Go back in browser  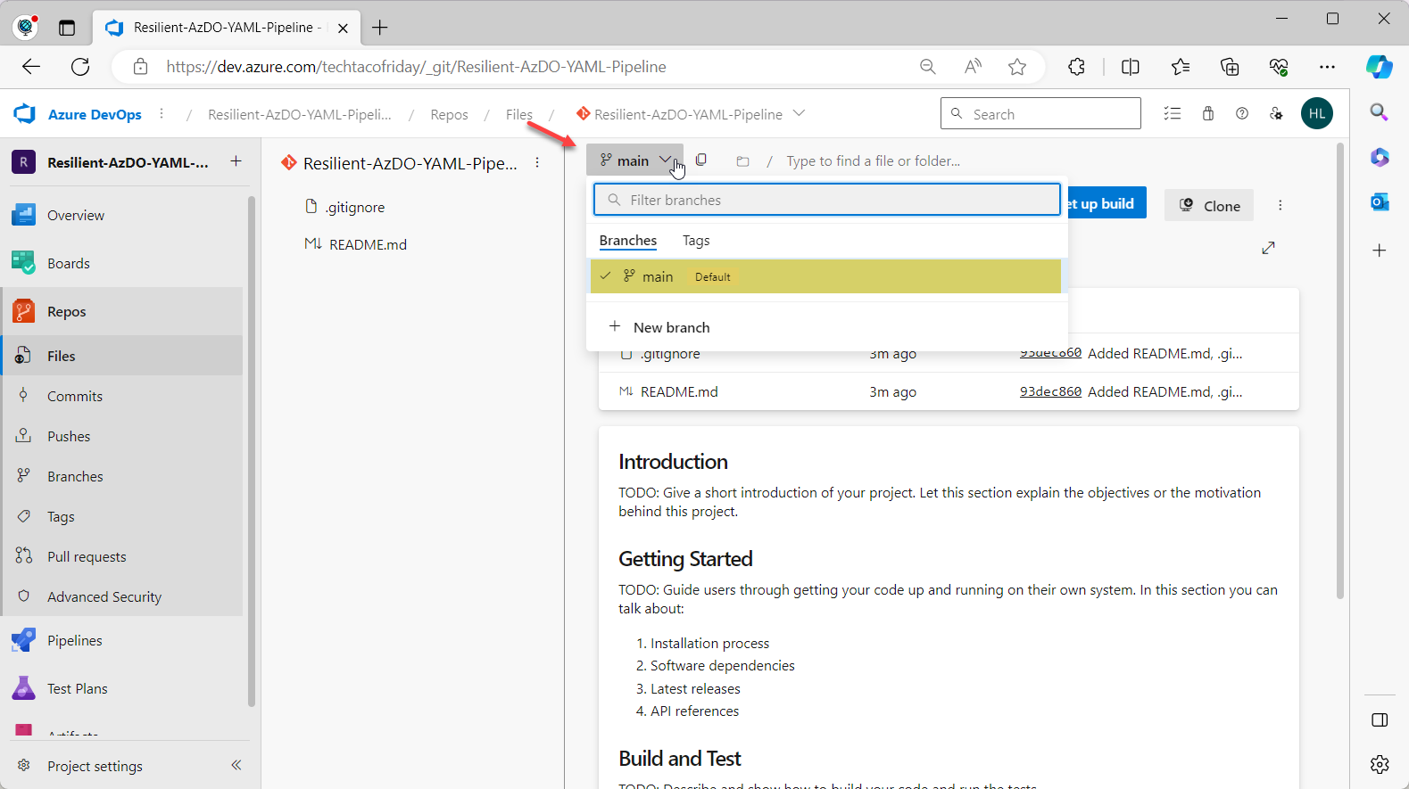pos(31,67)
